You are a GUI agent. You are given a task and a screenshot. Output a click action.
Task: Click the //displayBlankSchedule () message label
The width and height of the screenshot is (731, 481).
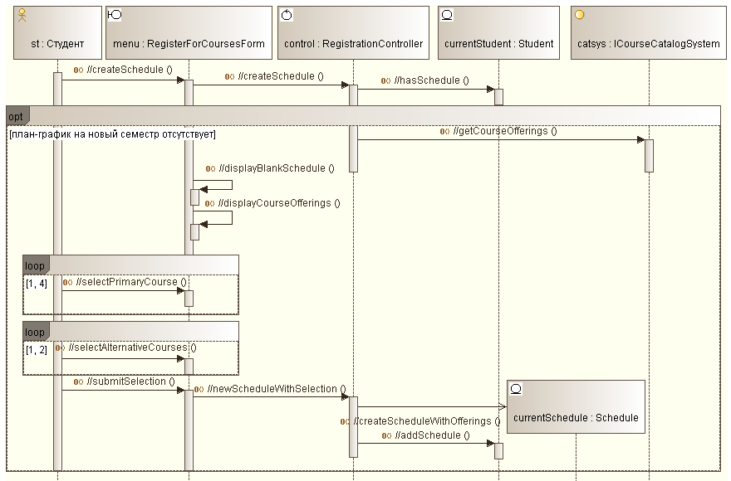pos(276,168)
